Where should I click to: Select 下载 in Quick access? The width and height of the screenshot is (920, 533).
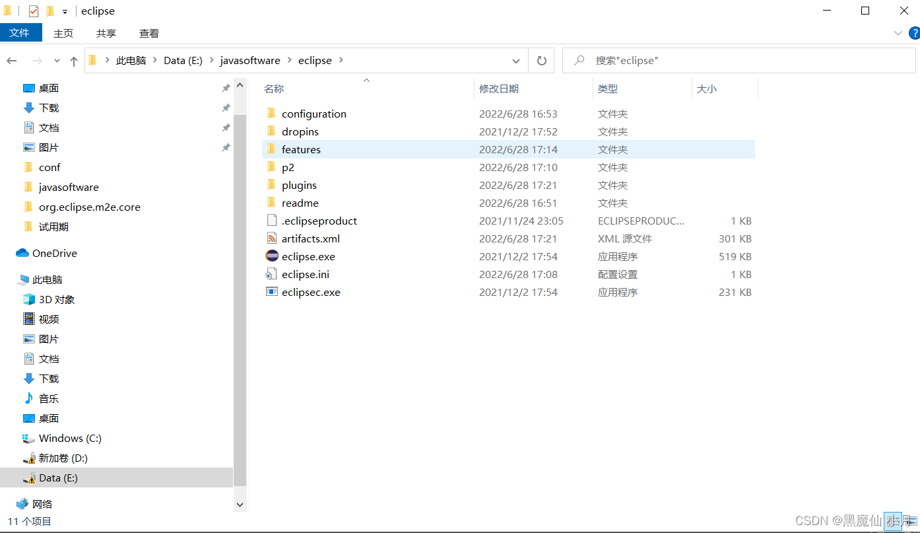[x=49, y=108]
